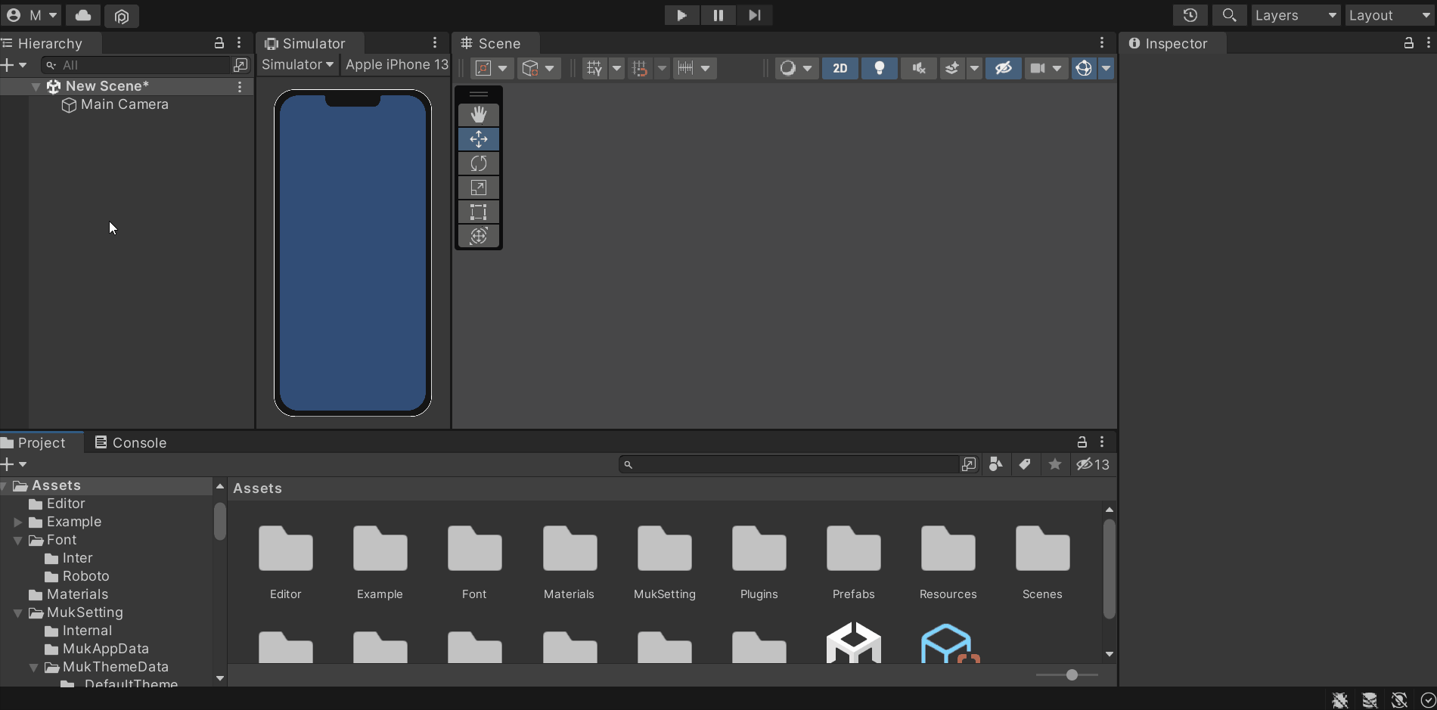
Task: Open the Layers dropdown
Action: pyautogui.click(x=1296, y=15)
